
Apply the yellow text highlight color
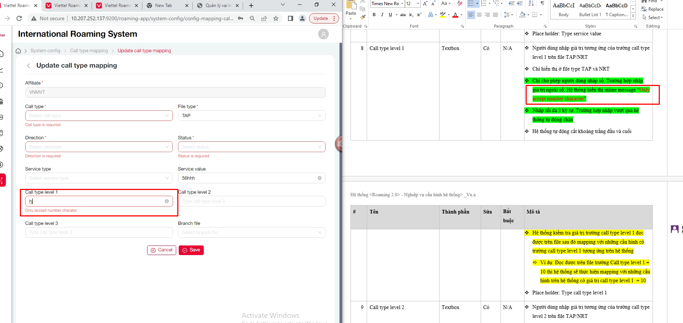(442, 15)
